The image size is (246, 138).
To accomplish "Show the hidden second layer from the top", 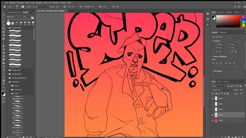I will (213, 104).
